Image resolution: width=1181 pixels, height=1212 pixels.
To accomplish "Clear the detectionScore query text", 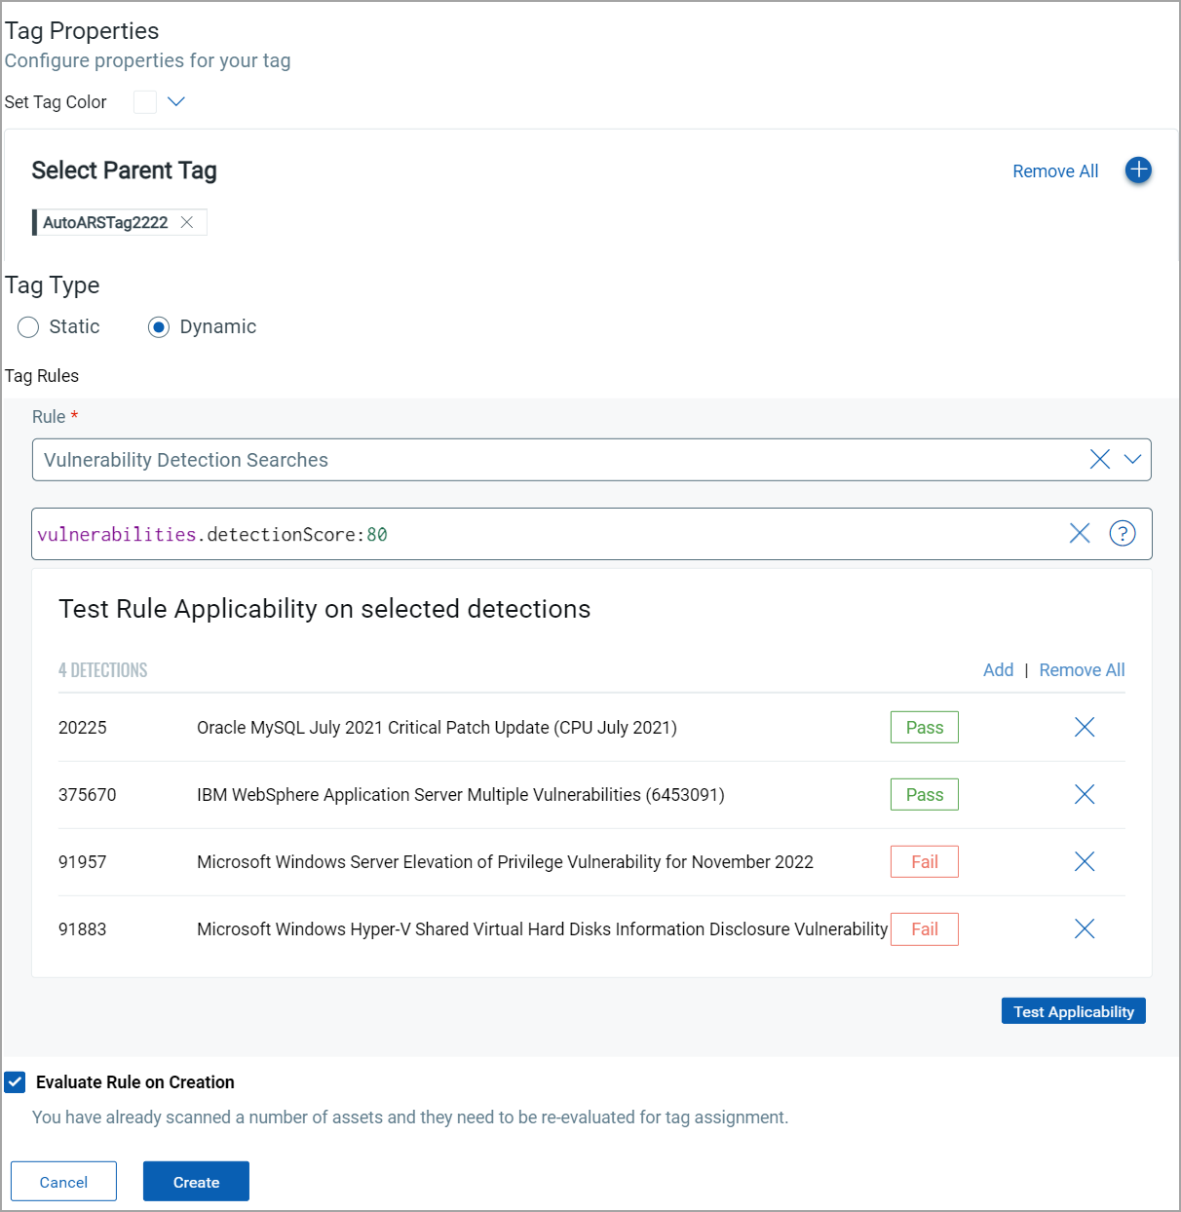I will click(1080, 534).
